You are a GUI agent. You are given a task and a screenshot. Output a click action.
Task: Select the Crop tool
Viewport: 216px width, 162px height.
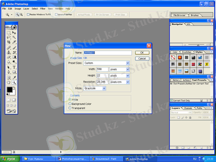coord(9,42)
